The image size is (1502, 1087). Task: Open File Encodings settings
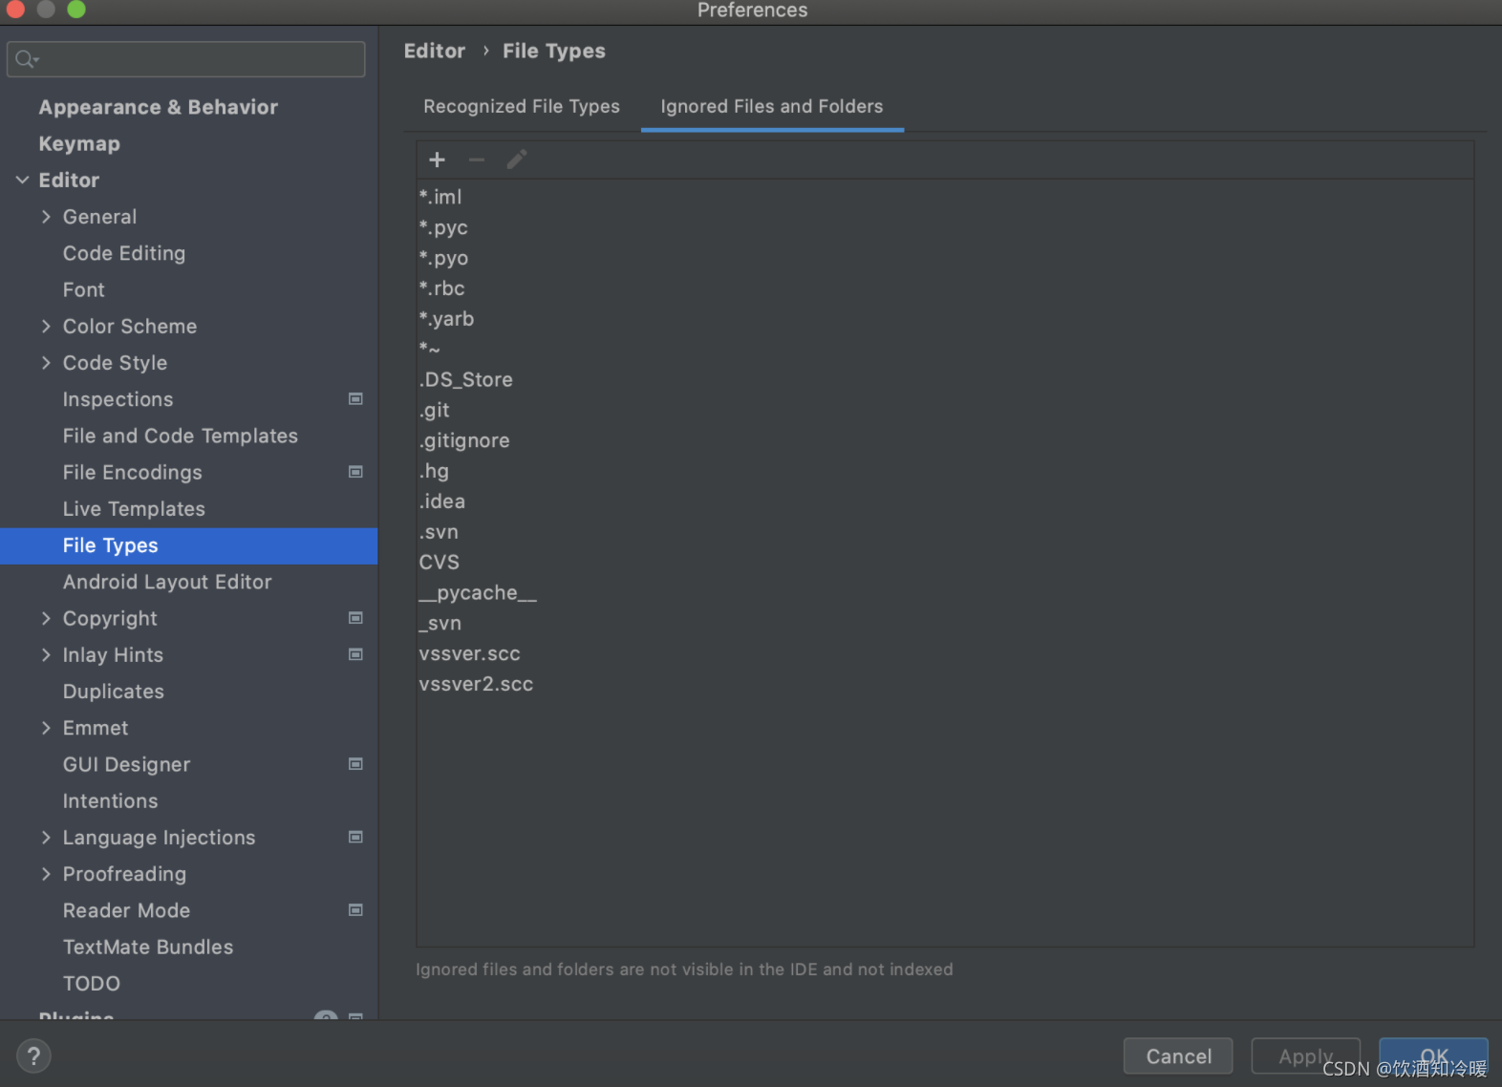pos(133,472)
